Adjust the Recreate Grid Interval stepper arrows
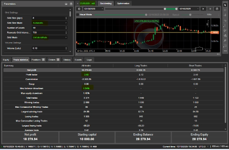Viewport: 229px width, 150px height. point(66,33)
